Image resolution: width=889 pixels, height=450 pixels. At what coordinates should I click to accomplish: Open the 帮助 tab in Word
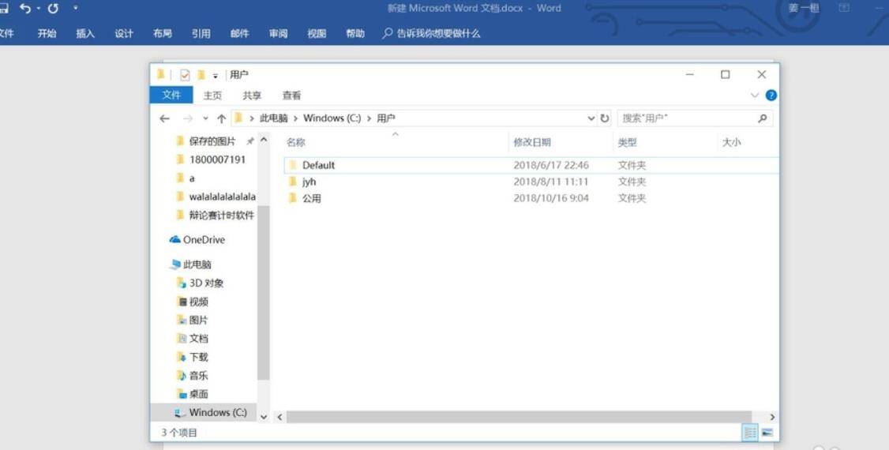point(355,33)
